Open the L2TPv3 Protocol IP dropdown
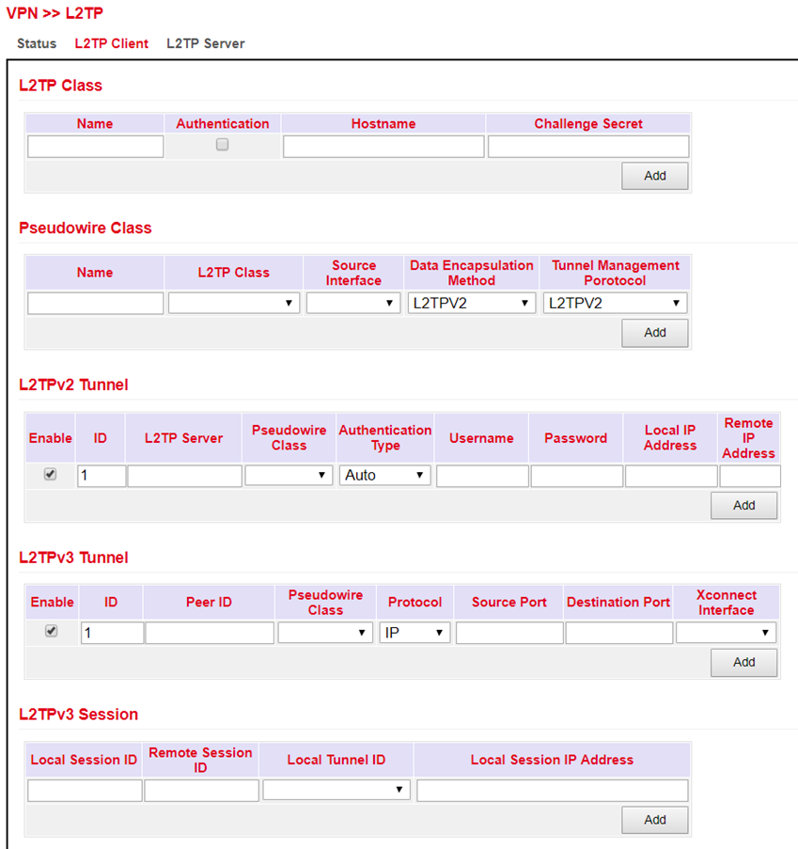798x849 pixels. 415,633
